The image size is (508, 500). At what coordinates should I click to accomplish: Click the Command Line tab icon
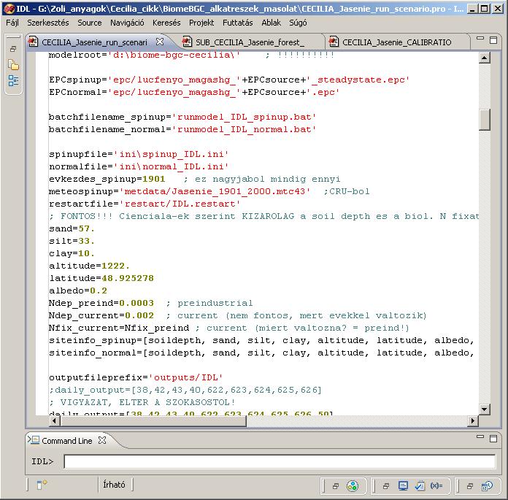[x=34, y=440]
